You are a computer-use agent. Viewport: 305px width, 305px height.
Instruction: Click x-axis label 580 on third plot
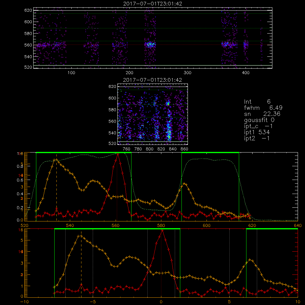coord(161,226)
